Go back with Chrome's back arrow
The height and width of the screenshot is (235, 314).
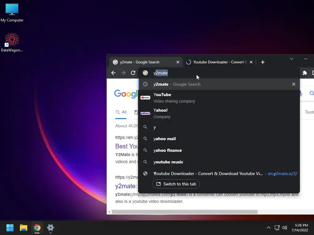(113, 73)
